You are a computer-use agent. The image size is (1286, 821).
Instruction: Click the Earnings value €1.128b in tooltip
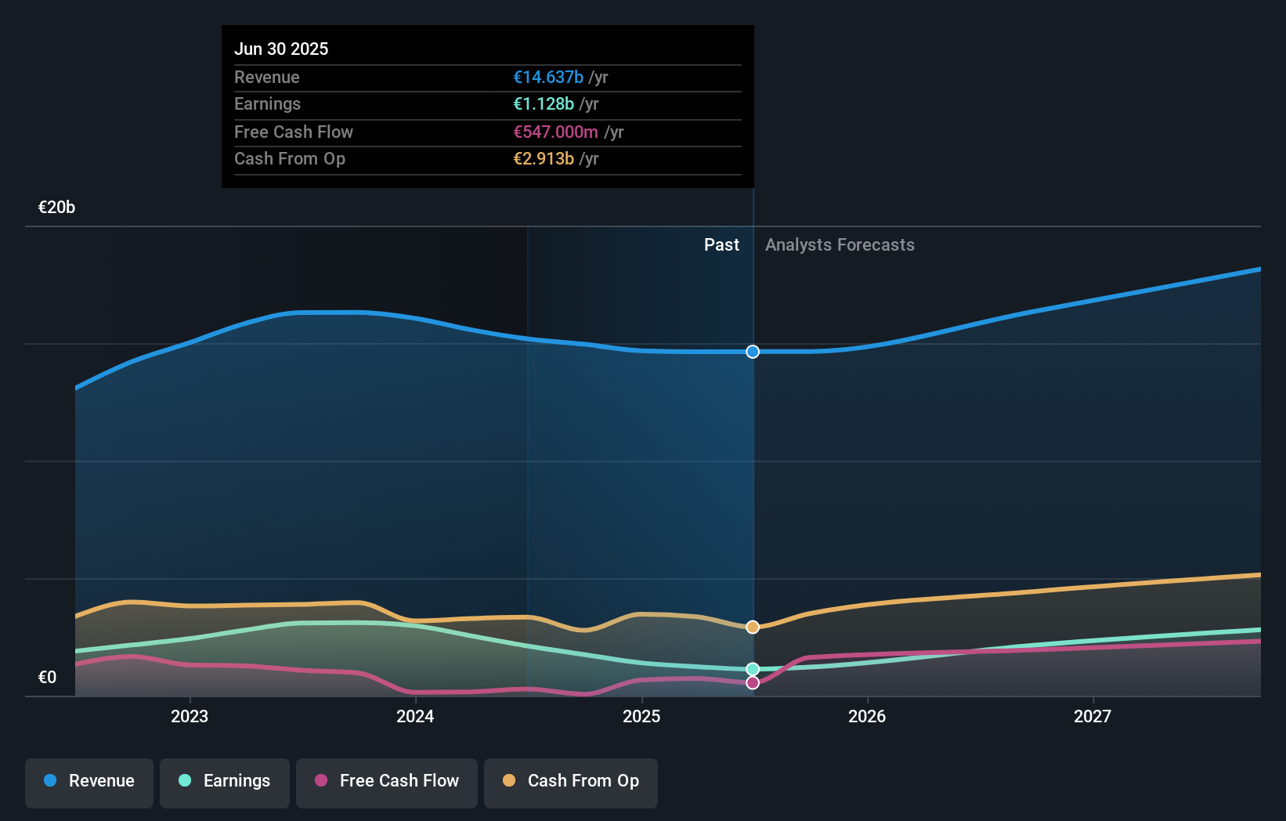[544, 103]
